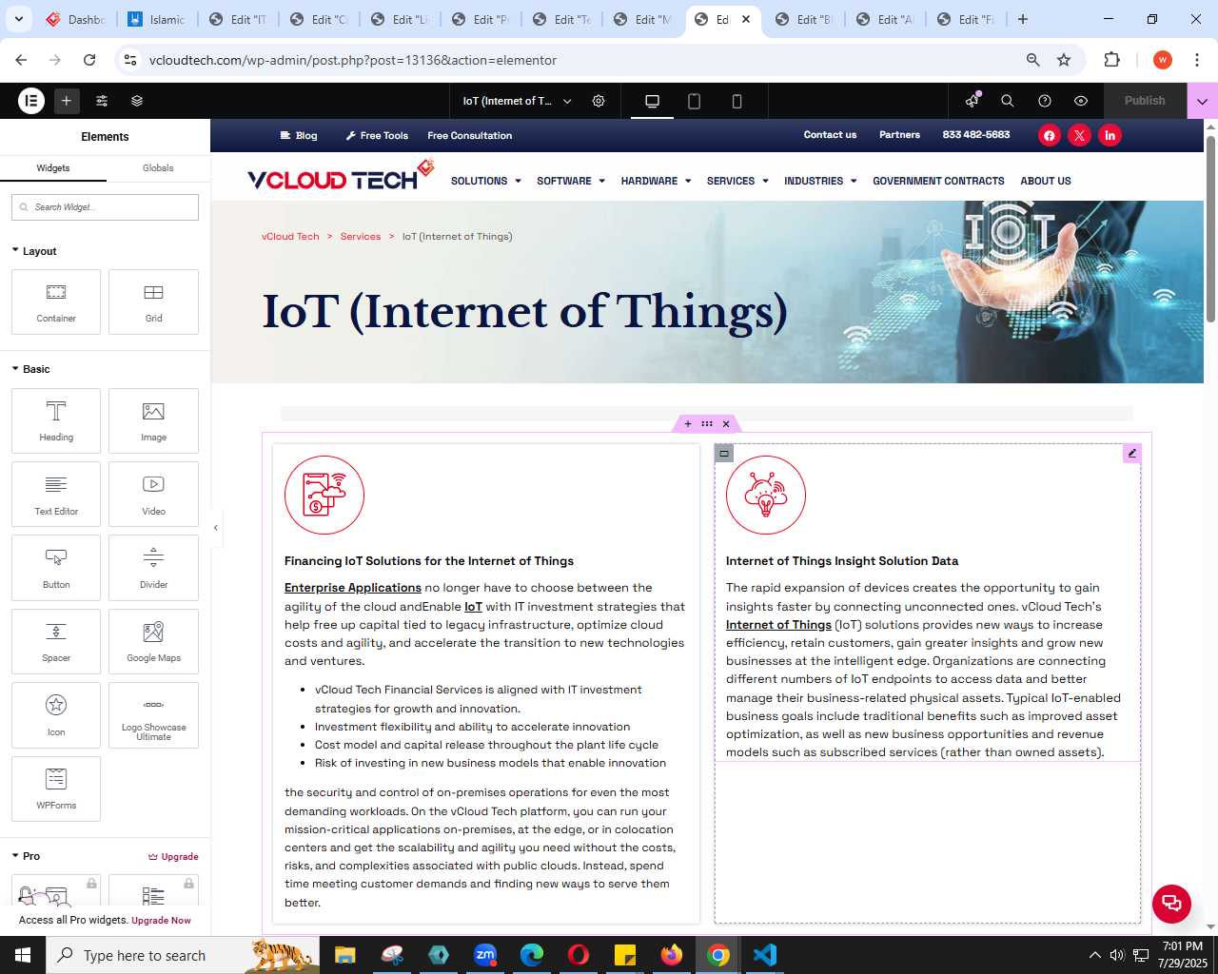Select Logo Showcase Ultimate widget

coord(153,715)
